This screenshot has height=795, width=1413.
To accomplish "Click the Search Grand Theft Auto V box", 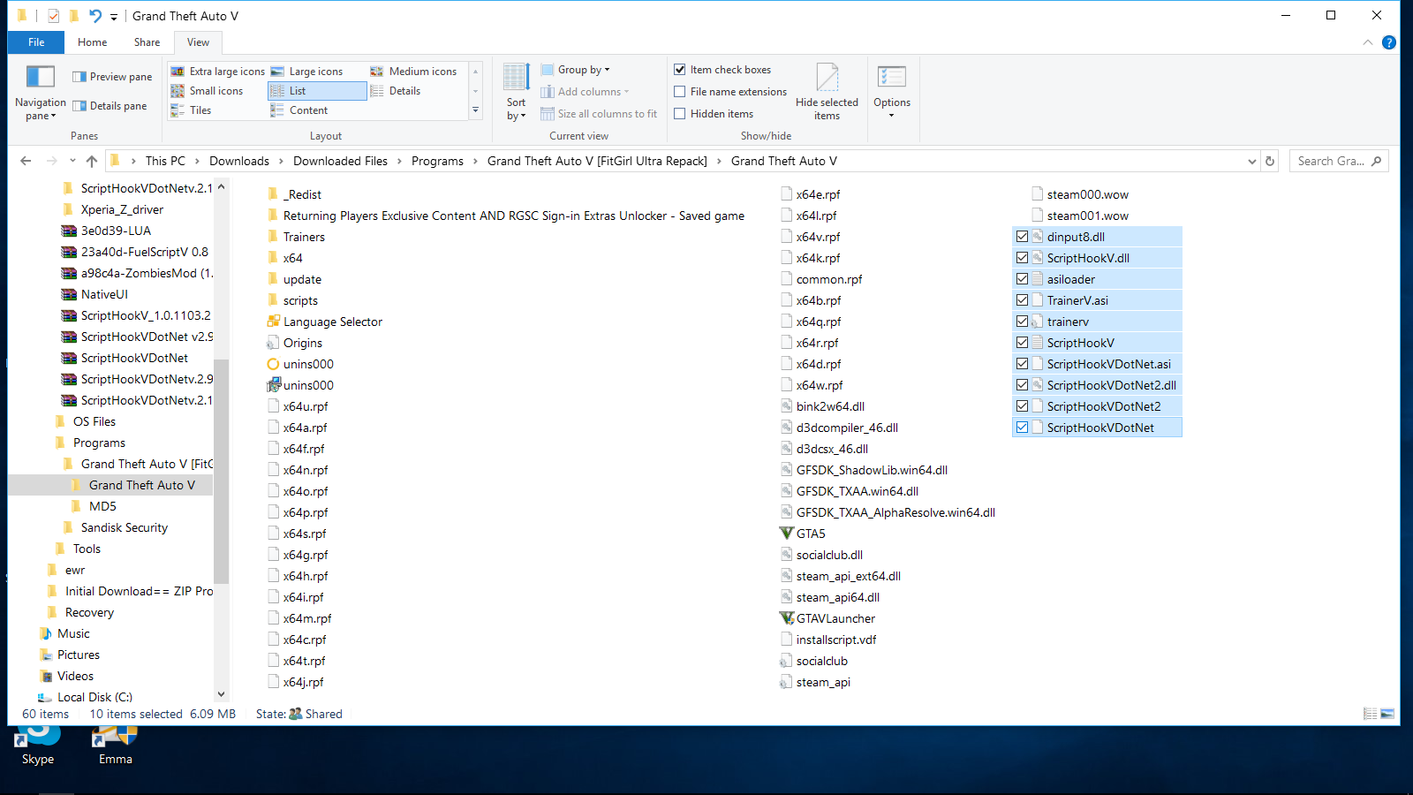I will click(x=1339, y=161).
